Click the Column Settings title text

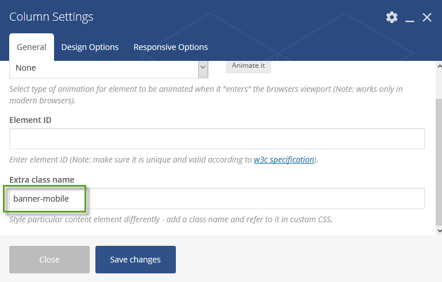click(51, 17)
